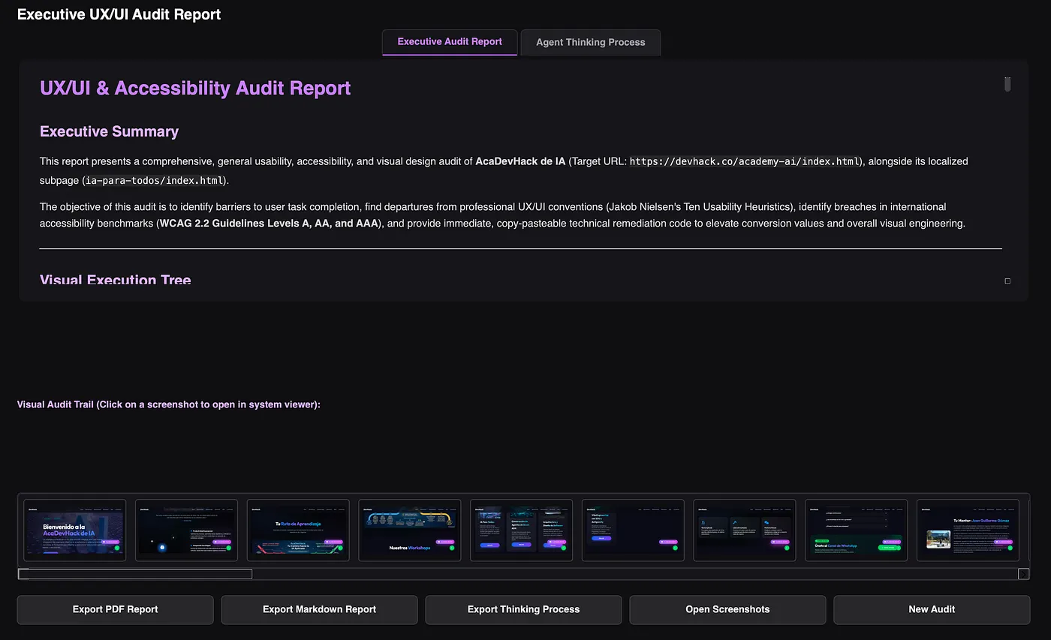Open the 'Nuestros Workshops' screenshot thumbnail
Image resolution: width=1051 pixels, height=640 pixels.
tap(410, 530)
